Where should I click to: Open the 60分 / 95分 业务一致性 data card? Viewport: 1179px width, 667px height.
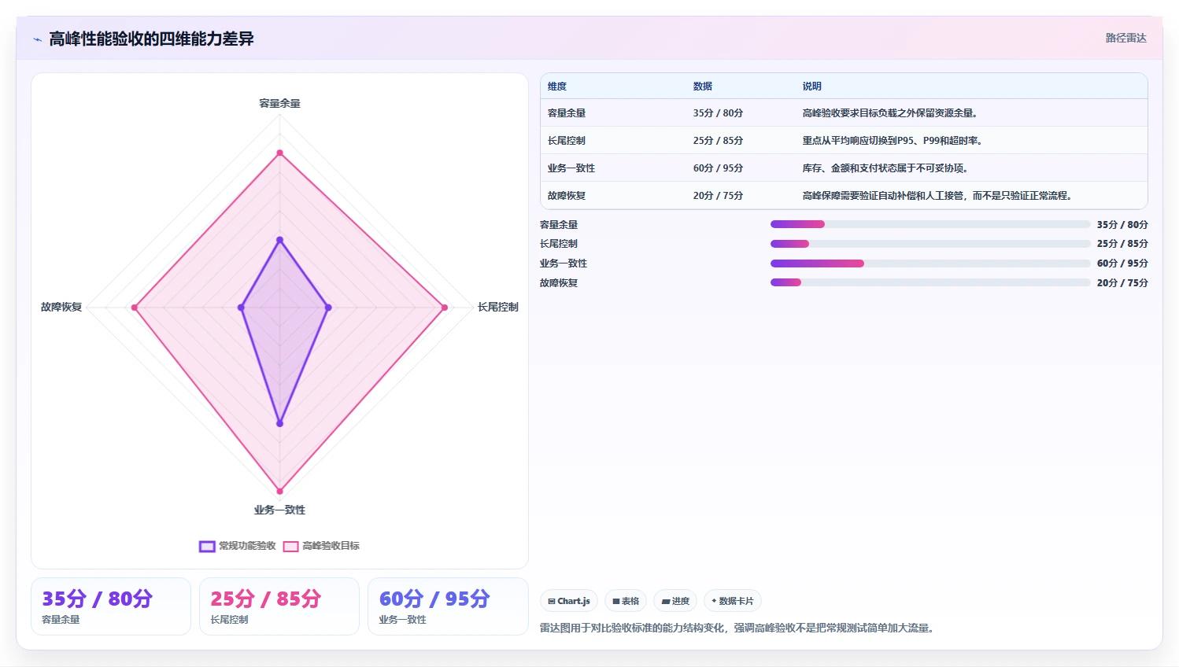pyautogui.click(x=448, y=606)
